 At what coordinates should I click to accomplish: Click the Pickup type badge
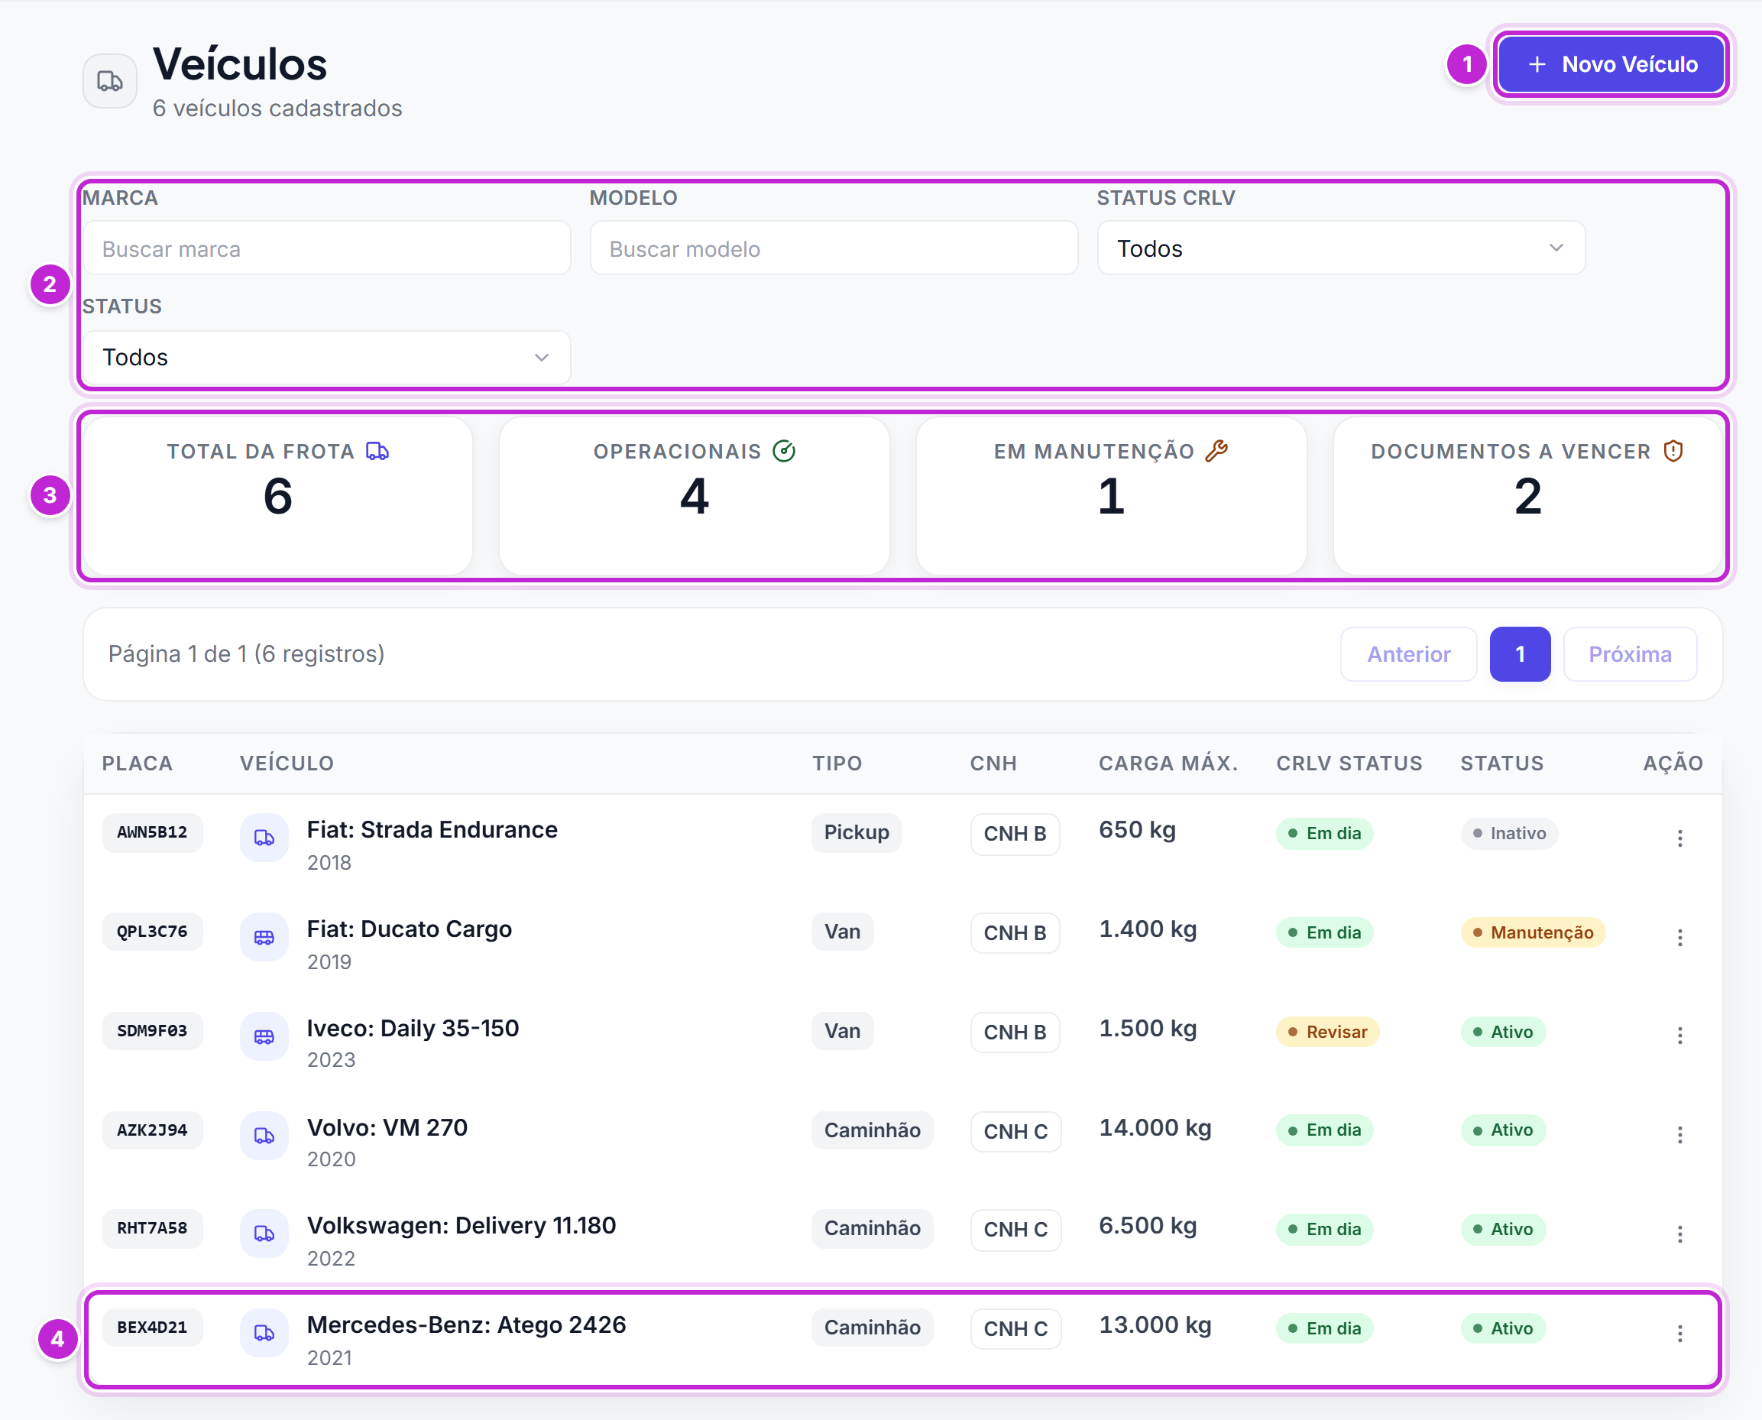point(856,833)
